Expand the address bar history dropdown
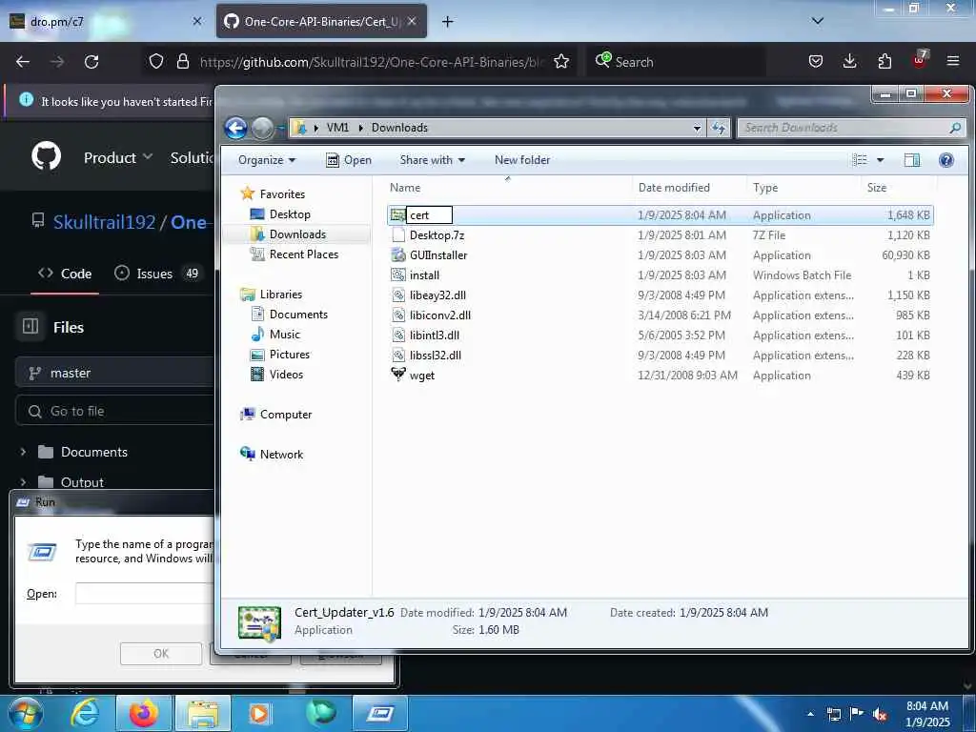Screen dimensions: 976x732 tap(697, 128)
